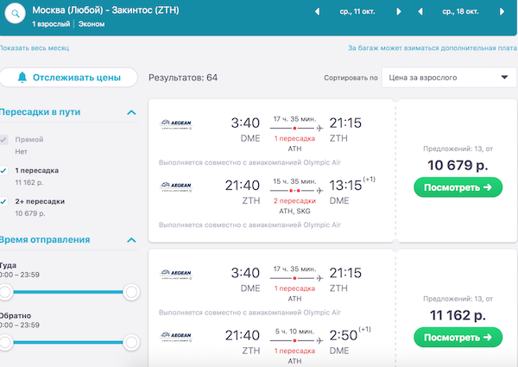Viewport: 518px width, 367px height.
Task: Click the search magnifier icon
Action: click(x=15, y=17)
